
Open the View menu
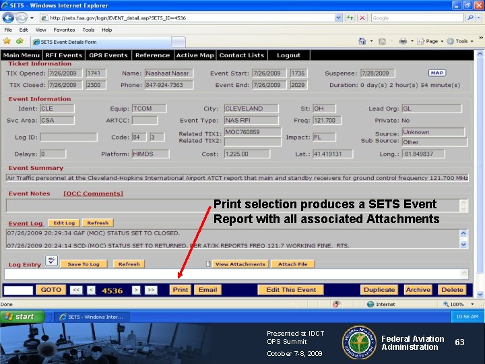40,30
